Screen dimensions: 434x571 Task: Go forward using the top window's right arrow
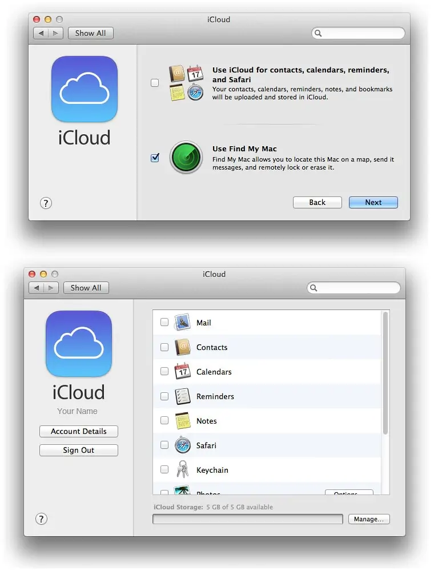pos(56,33)
